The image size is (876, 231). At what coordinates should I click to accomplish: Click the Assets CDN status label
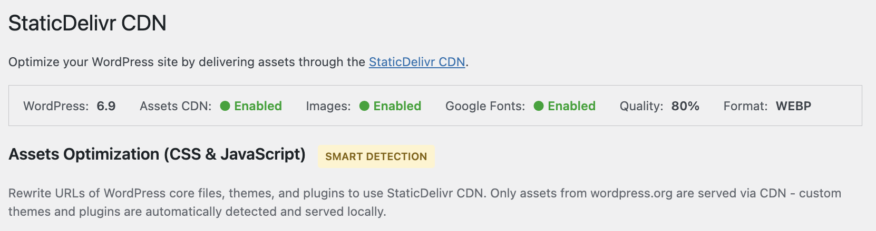coord(176,106)
